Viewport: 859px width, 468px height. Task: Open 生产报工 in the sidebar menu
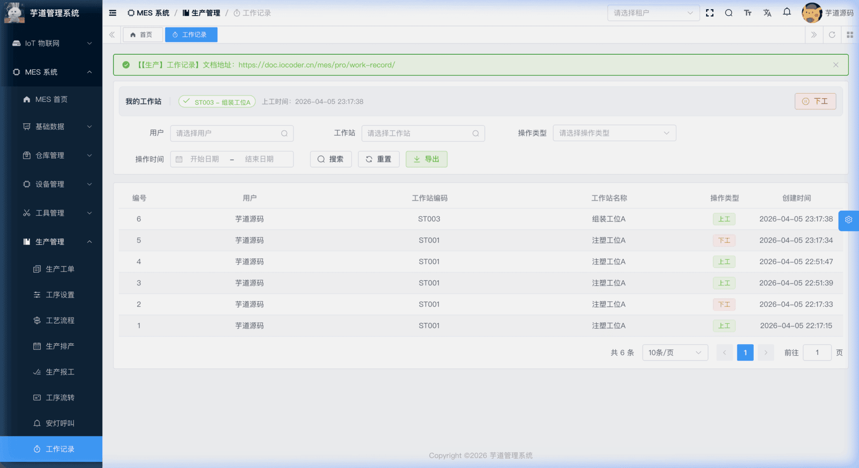(60, 372)
